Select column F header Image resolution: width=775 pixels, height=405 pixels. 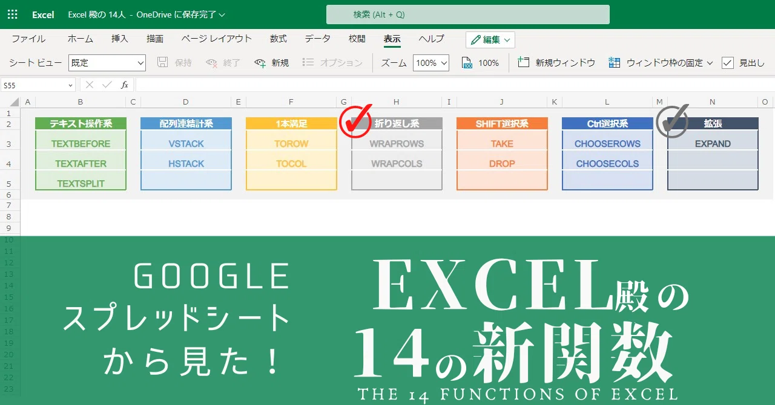(x=291, y=102)
